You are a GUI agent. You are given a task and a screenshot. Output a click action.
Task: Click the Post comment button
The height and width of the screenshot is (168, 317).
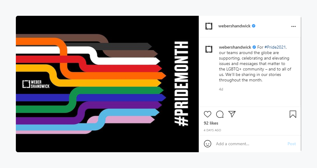point(291,144)
